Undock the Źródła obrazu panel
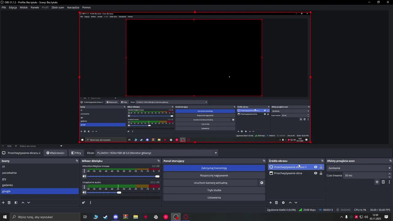393x221 pixels. tap(322, 161)
